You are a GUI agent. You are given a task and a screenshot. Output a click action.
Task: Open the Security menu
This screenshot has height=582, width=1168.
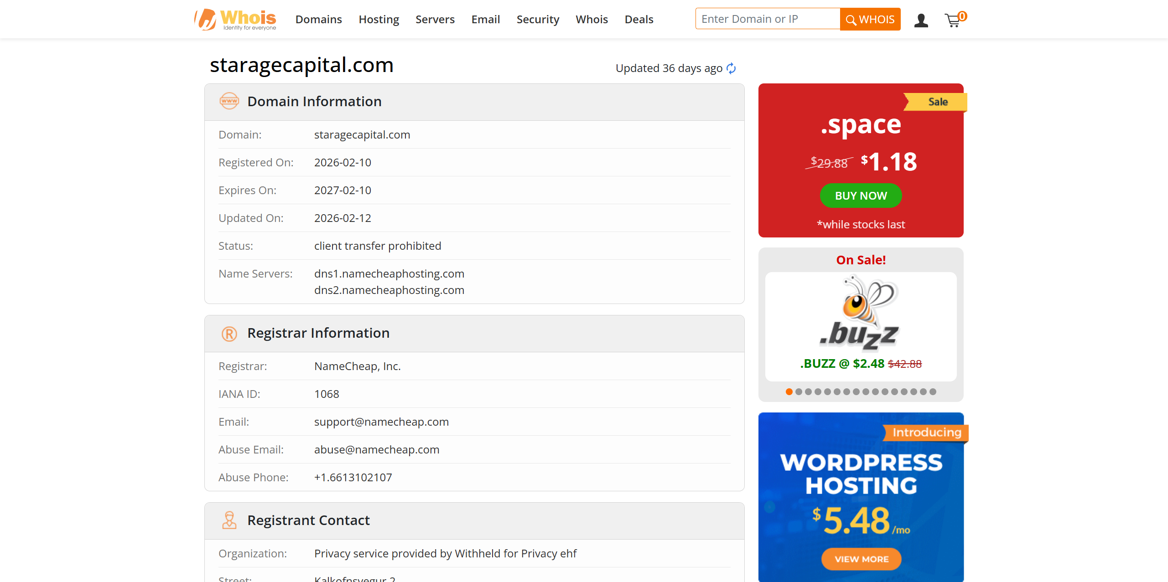(x=538, y=20)
